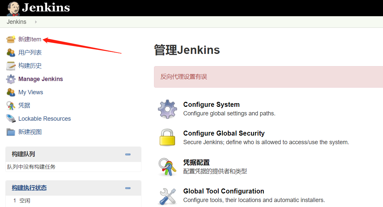The height and width of the screenshot is (207, 383).
Task: Open the My Views link
Action: coord(30,92)
